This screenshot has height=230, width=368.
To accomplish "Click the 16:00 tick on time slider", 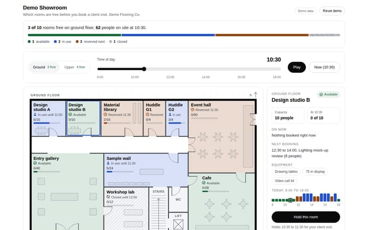I will 241,77.
